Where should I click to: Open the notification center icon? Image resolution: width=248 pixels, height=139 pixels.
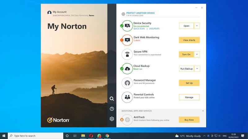point(243,136)
